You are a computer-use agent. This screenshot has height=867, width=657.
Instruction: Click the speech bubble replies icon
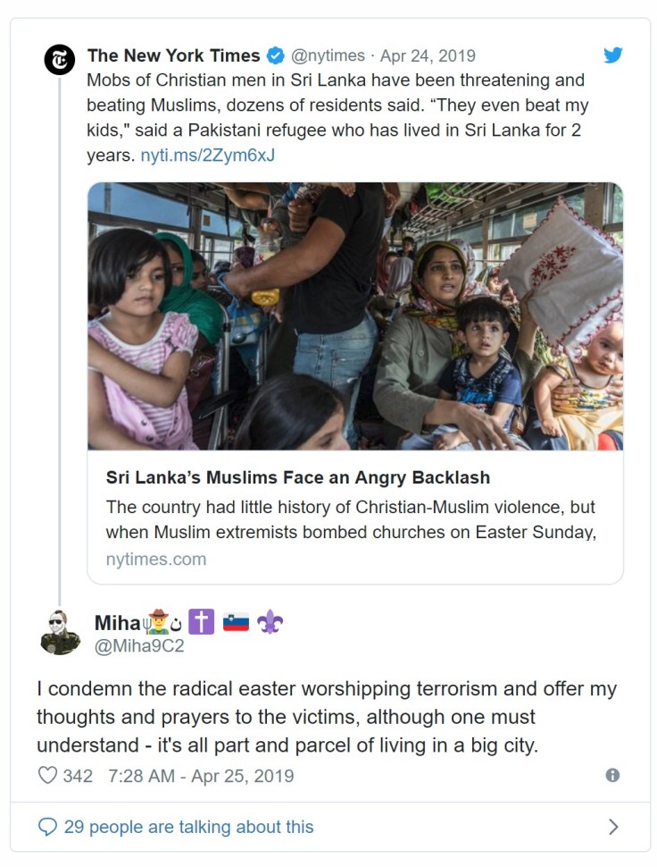[47, 827]
